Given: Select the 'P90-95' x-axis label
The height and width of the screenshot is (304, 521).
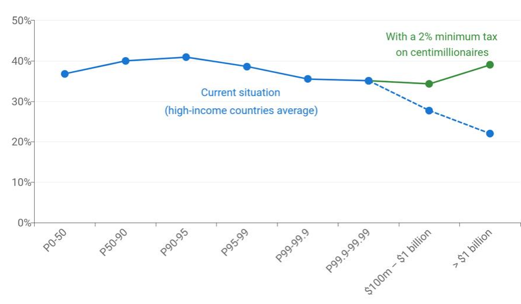Looking at the screenshot, I should coord(176,243).
